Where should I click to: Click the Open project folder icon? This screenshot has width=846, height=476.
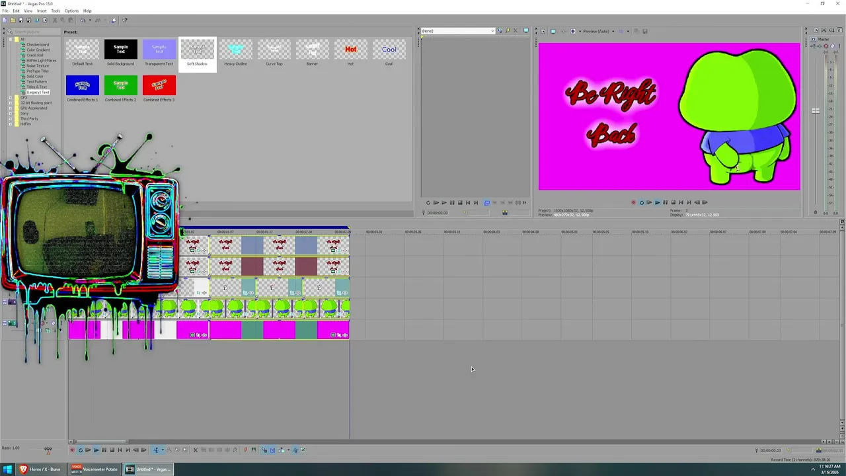pyautogui.click(x=13, y=20)
